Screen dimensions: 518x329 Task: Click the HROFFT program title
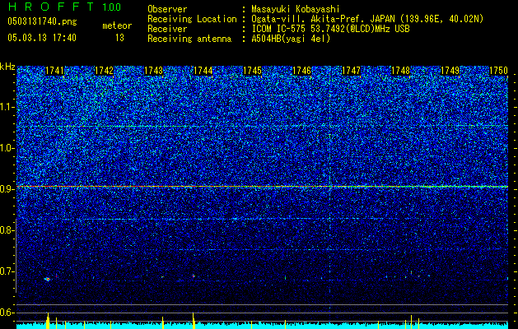coord(52,7)
